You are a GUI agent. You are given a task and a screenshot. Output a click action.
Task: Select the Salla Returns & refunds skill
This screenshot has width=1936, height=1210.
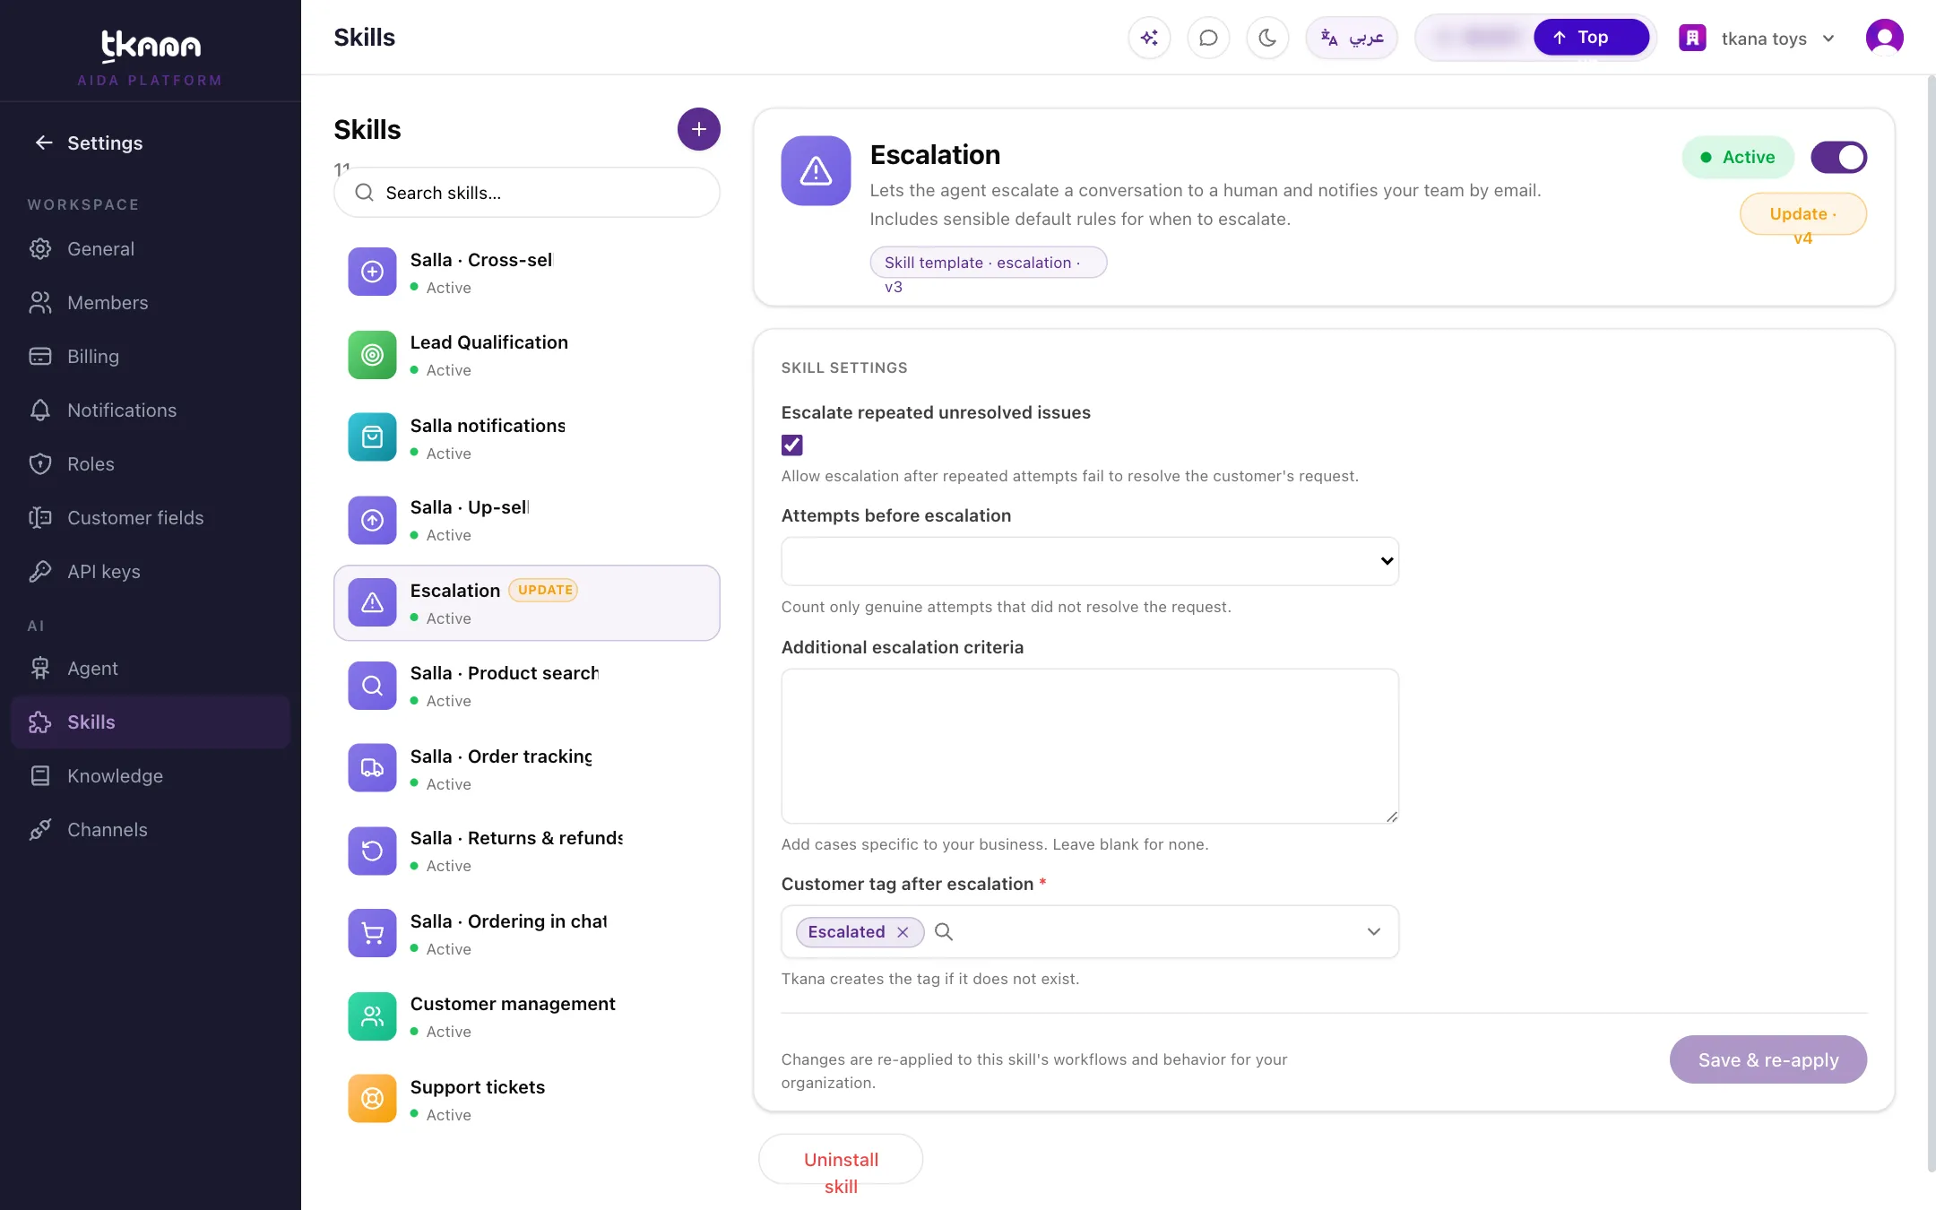tap(527, 851)
